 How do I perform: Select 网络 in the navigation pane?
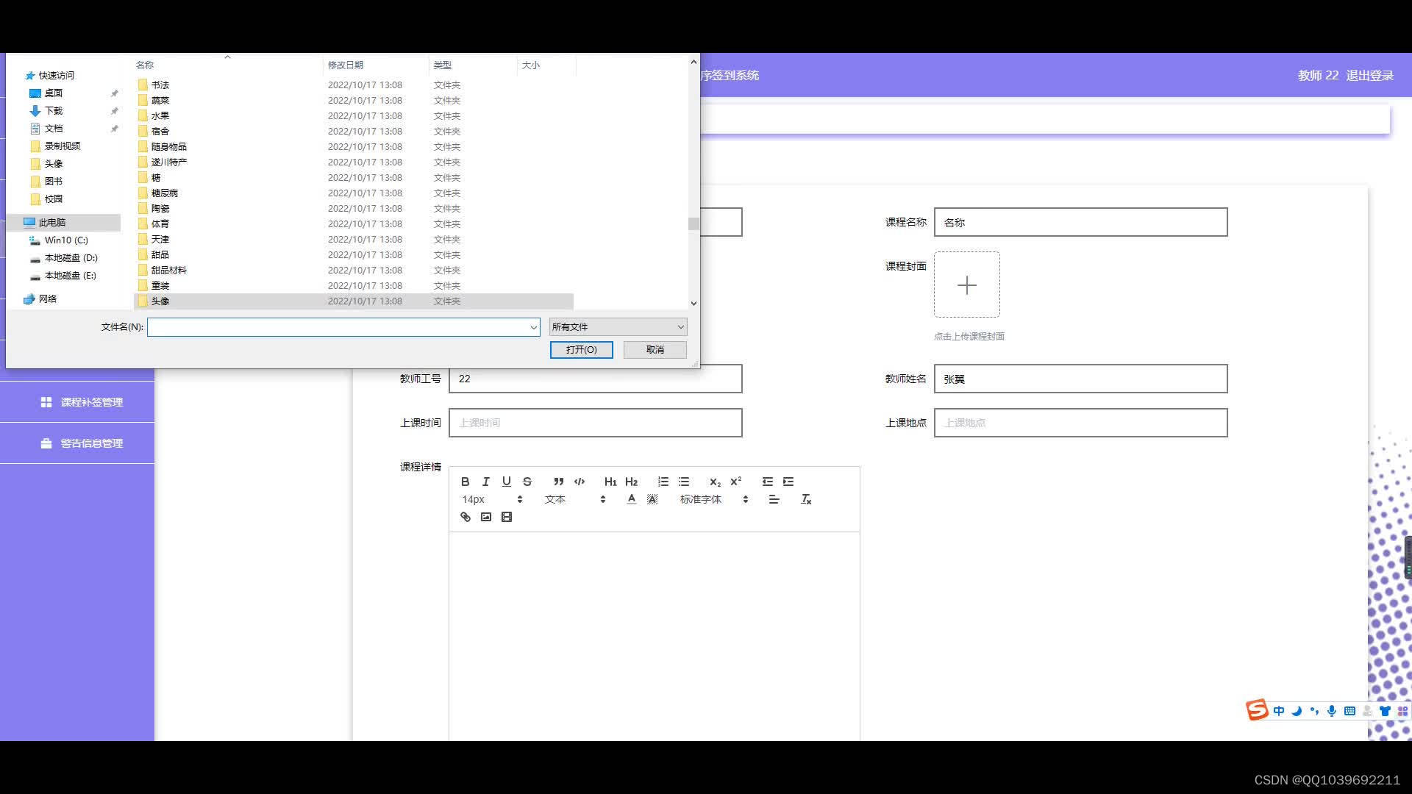pyautogui.click(x=48, y=299)
